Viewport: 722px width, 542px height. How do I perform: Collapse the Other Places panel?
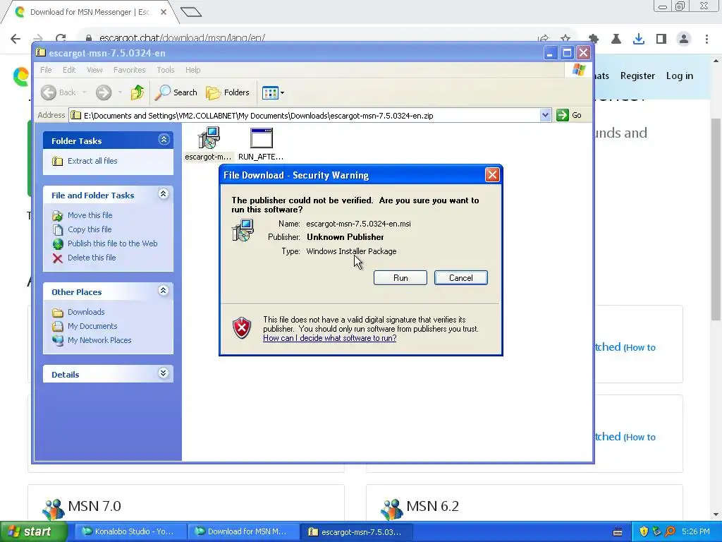[x=164, y=291]
